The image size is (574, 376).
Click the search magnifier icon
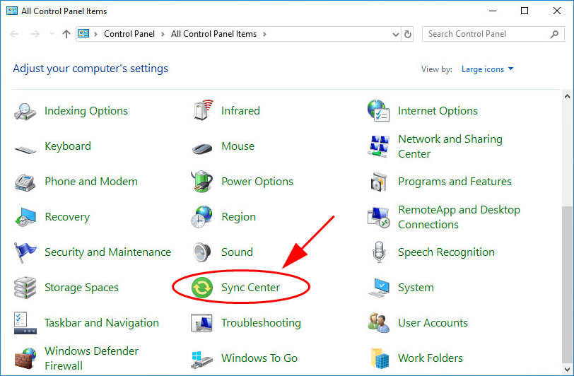(555, 34)
